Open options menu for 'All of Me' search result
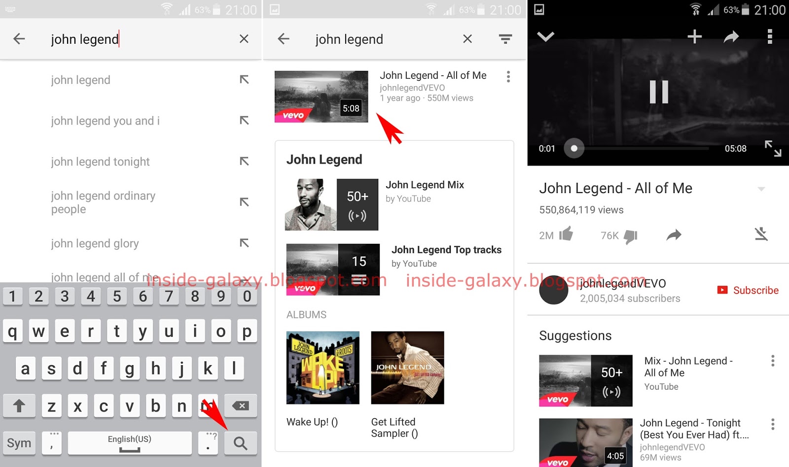The width and height of the screenshot is (789, 467). [x=508, y=76]
